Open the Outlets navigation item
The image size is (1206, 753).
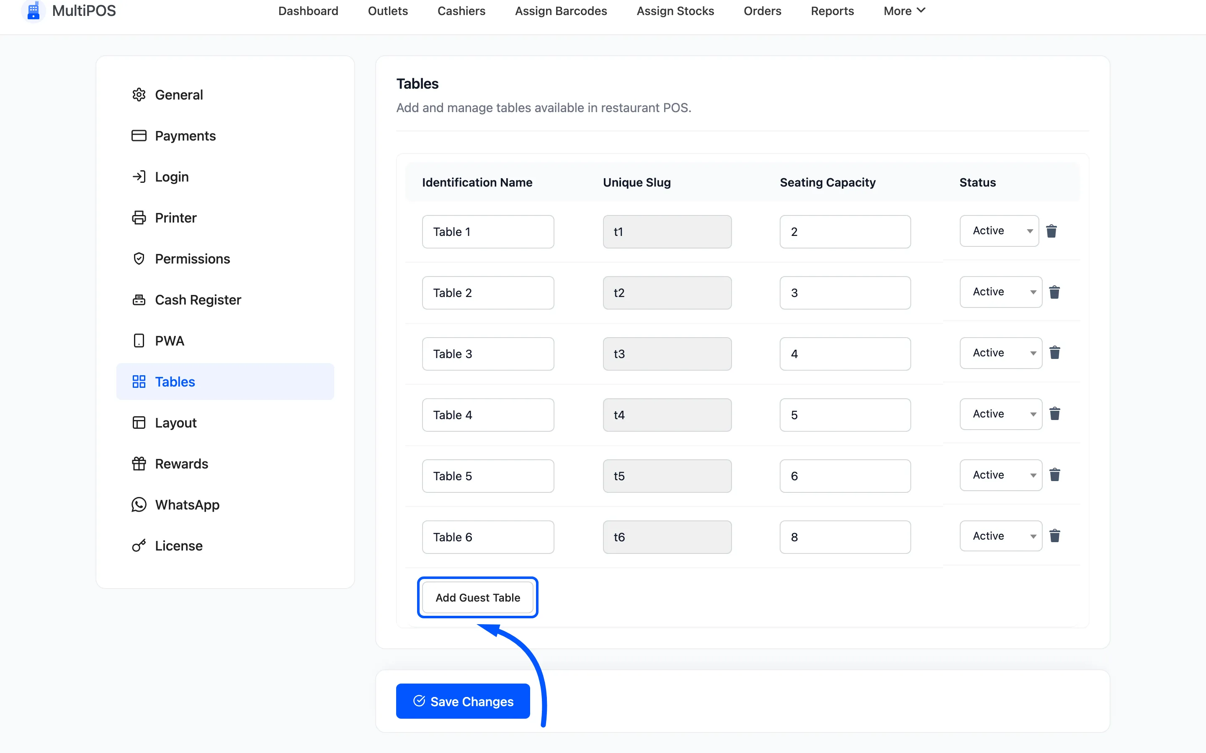[388, 11]
